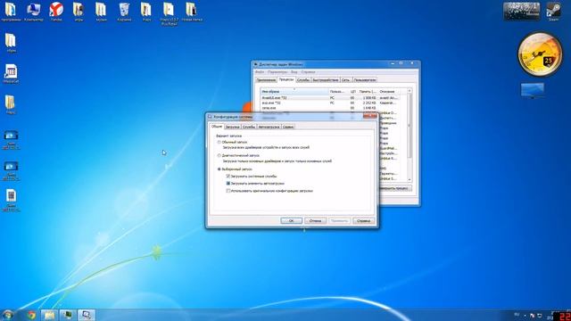Viewport: 571px width, 321px height.
Task: Click the process list scrollbar up arrow
Action: (410, 91)
